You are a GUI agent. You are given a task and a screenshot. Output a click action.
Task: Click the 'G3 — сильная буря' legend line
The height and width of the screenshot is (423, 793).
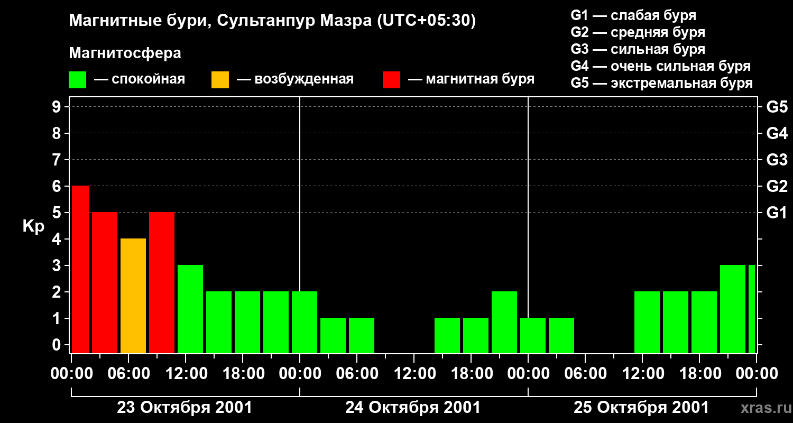point(638,49)
